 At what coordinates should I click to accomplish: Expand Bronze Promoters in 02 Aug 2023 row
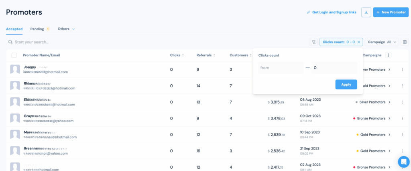(389, 167)
